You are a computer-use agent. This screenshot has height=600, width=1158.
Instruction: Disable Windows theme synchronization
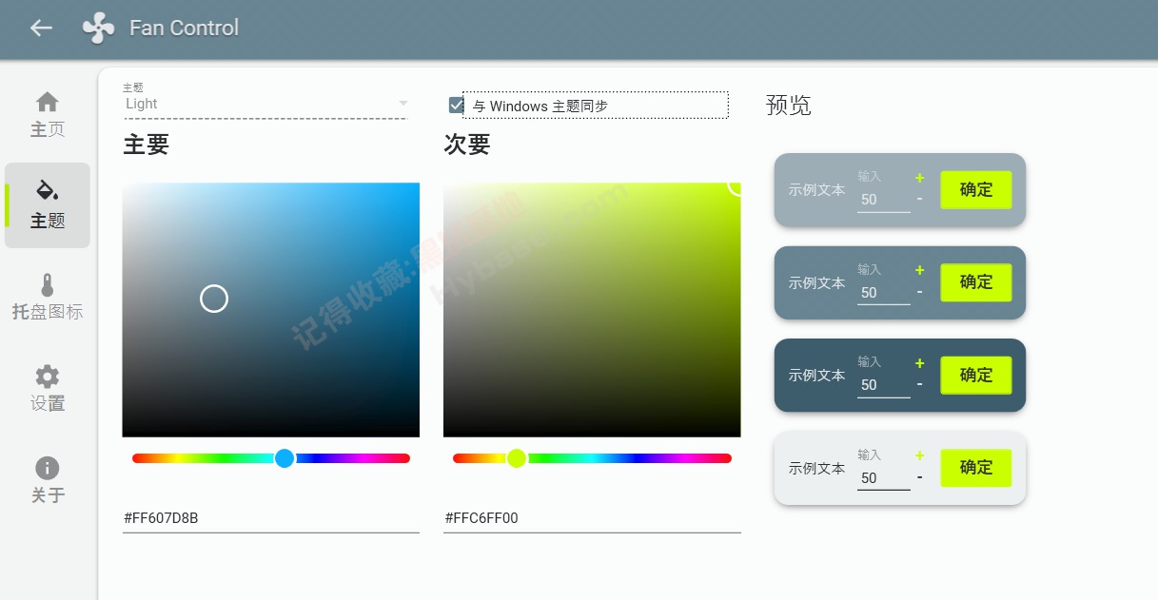[456, 105]
